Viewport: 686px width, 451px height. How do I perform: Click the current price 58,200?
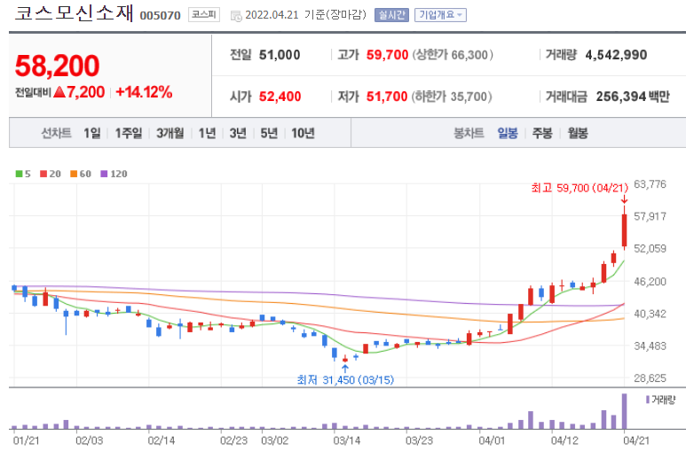[58, 66]
